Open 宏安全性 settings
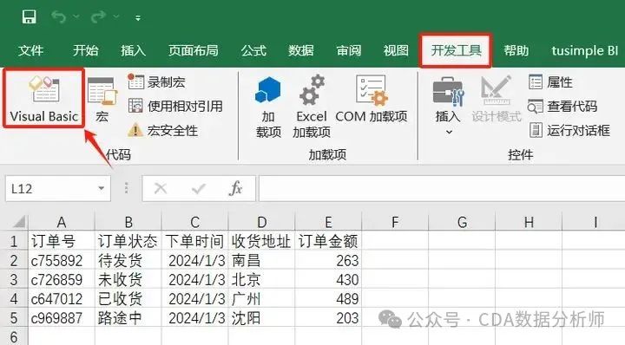Viewport: 625px width, 345px height. (162, 130)
